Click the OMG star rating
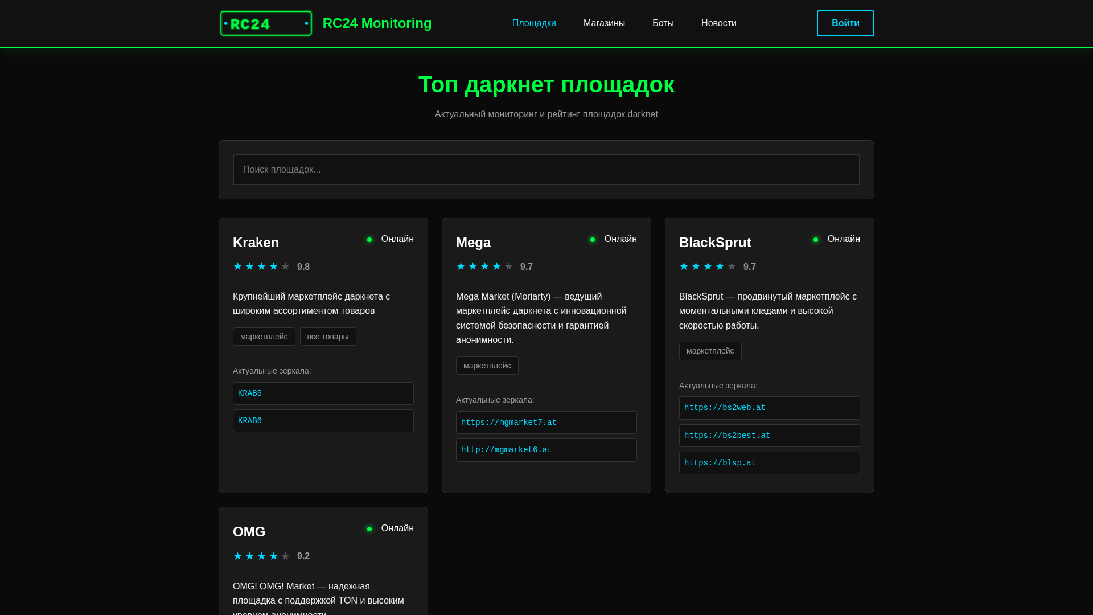 click(261, 556)
